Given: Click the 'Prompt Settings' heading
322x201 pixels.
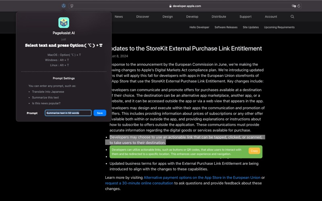Looking at the screenshot, I should (64, 78).
